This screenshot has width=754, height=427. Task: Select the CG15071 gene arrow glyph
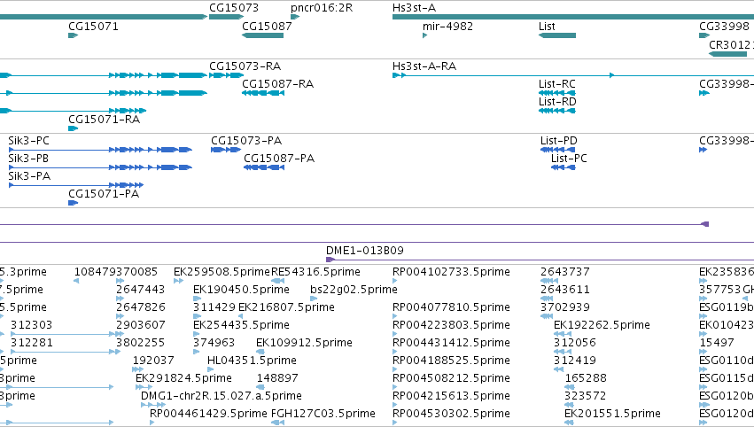point(73,35)
